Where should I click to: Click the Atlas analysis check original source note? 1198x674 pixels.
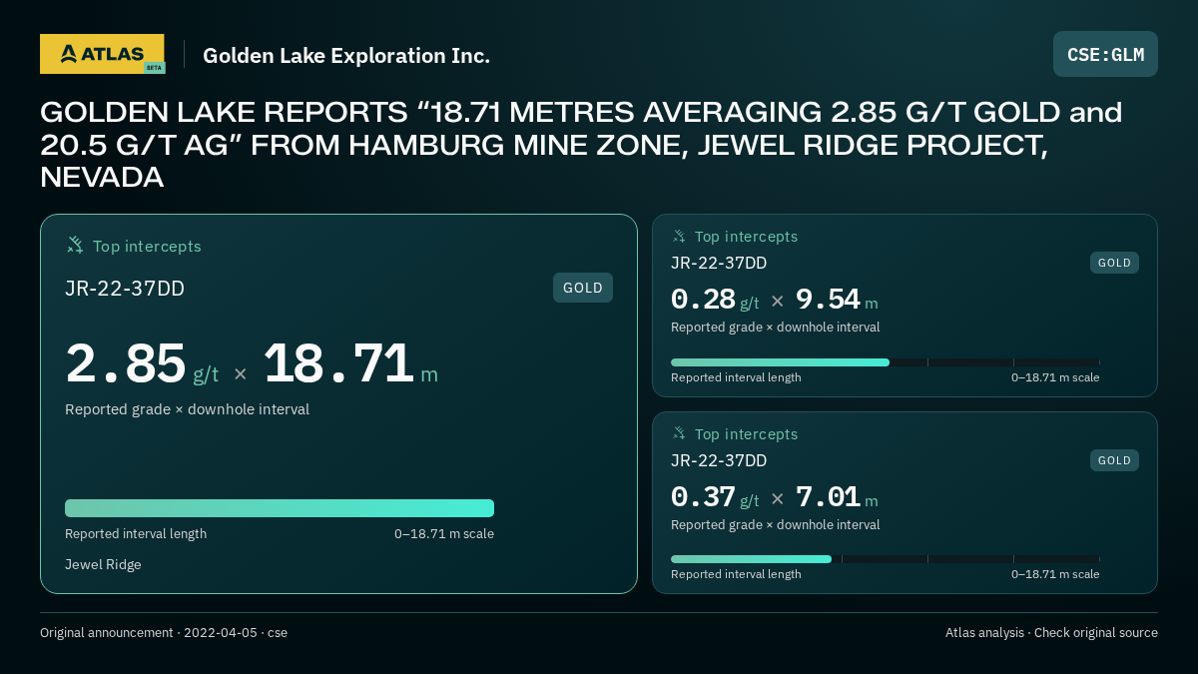click(x=1051, y=633)
